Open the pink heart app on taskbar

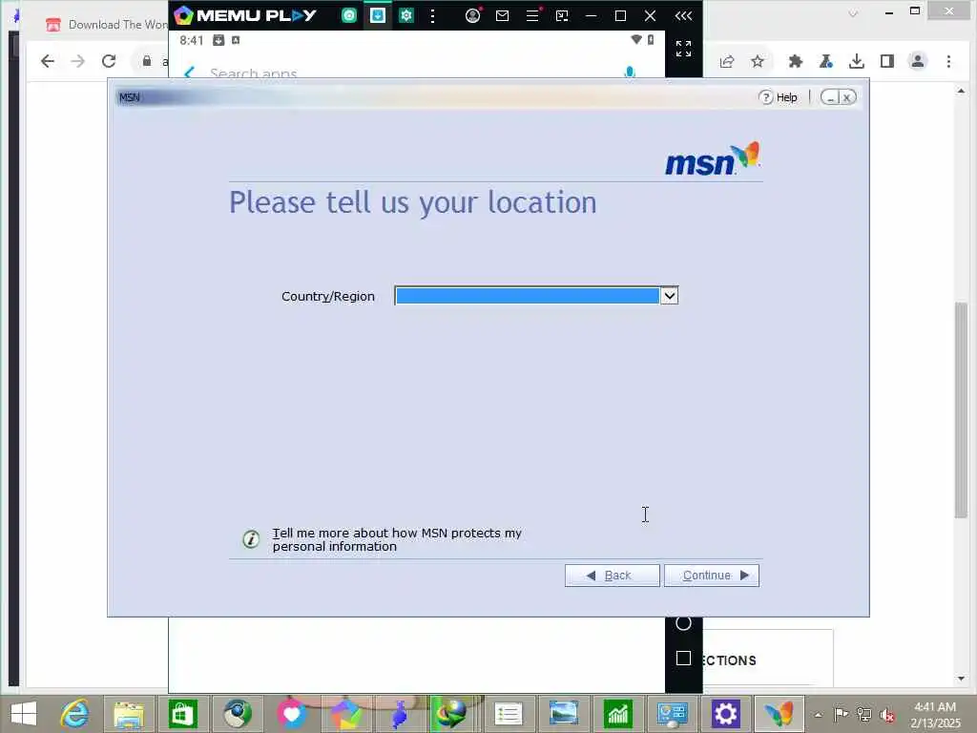(292, 714)
